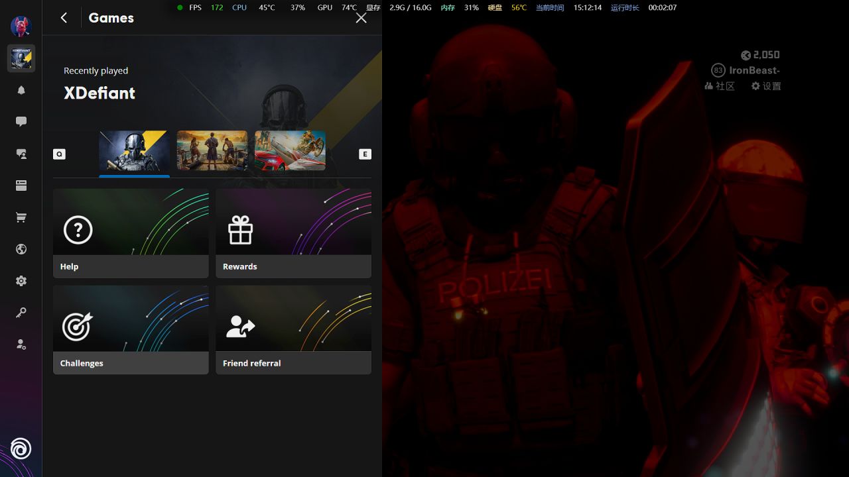Click the Q previous game key hint

point(59,154)
